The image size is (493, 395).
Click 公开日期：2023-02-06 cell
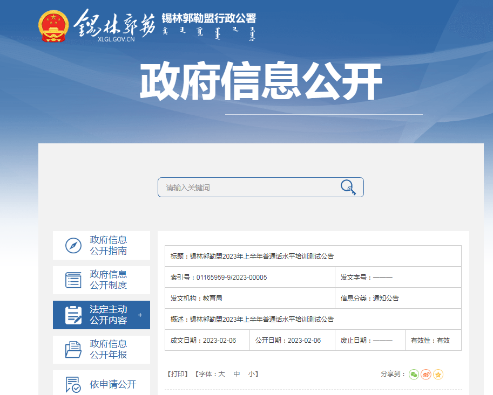tap(293, 340)
